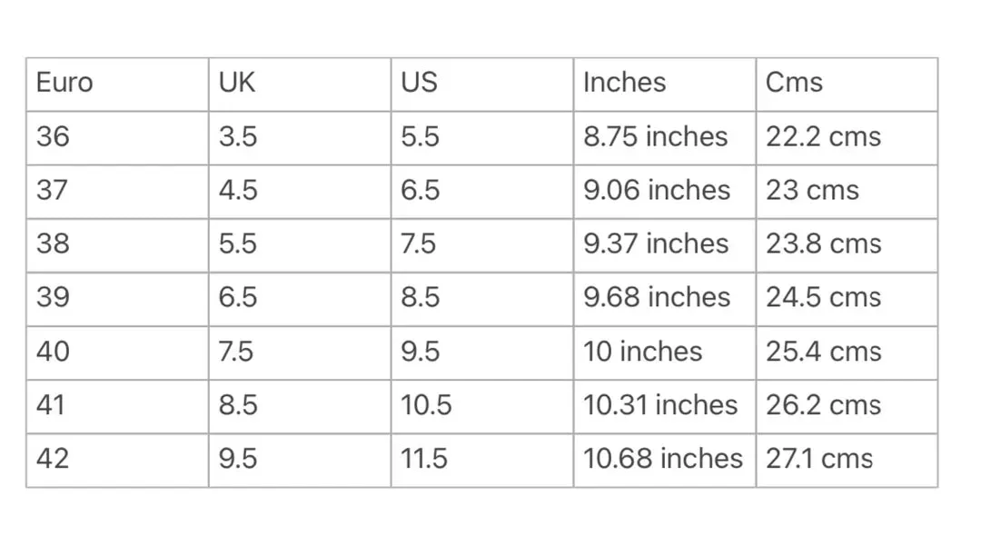Click the UK size 4.5 cell
Image resolution: width=981 pixels, height=536 pixels.
pos(300,192)
